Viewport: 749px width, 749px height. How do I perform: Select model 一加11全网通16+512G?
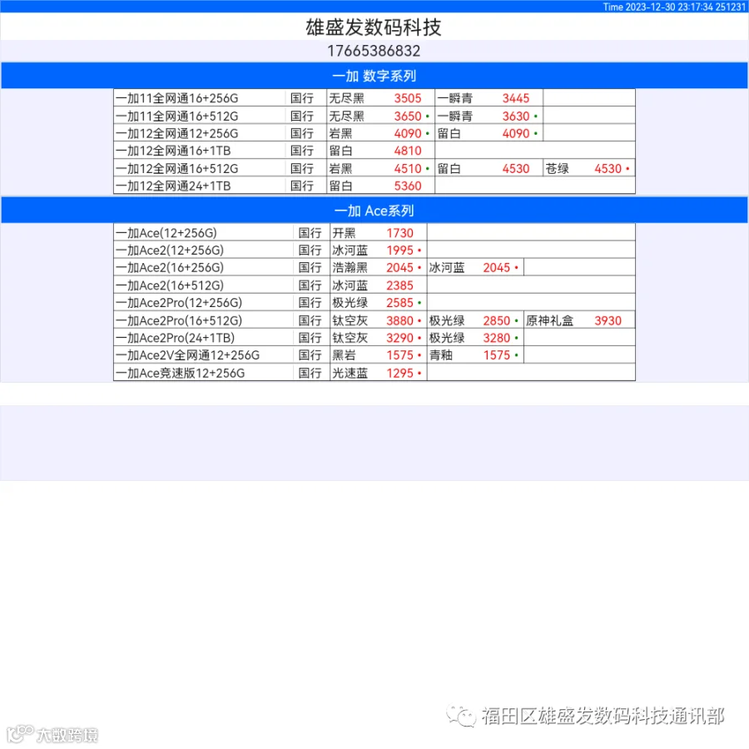pos(176,116)
